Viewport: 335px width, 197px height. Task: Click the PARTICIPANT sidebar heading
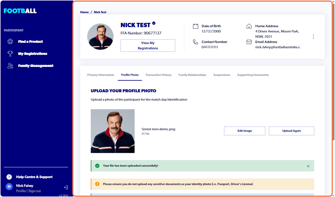tap(14, 30)
